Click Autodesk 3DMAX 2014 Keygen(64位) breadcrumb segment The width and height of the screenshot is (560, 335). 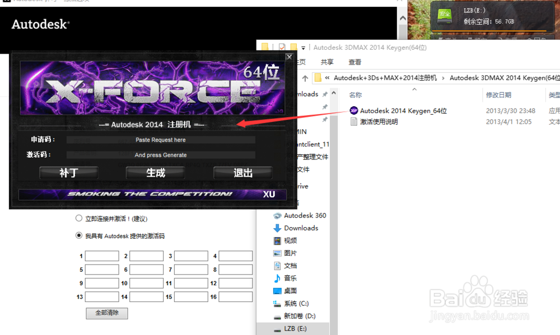point(505,78)
